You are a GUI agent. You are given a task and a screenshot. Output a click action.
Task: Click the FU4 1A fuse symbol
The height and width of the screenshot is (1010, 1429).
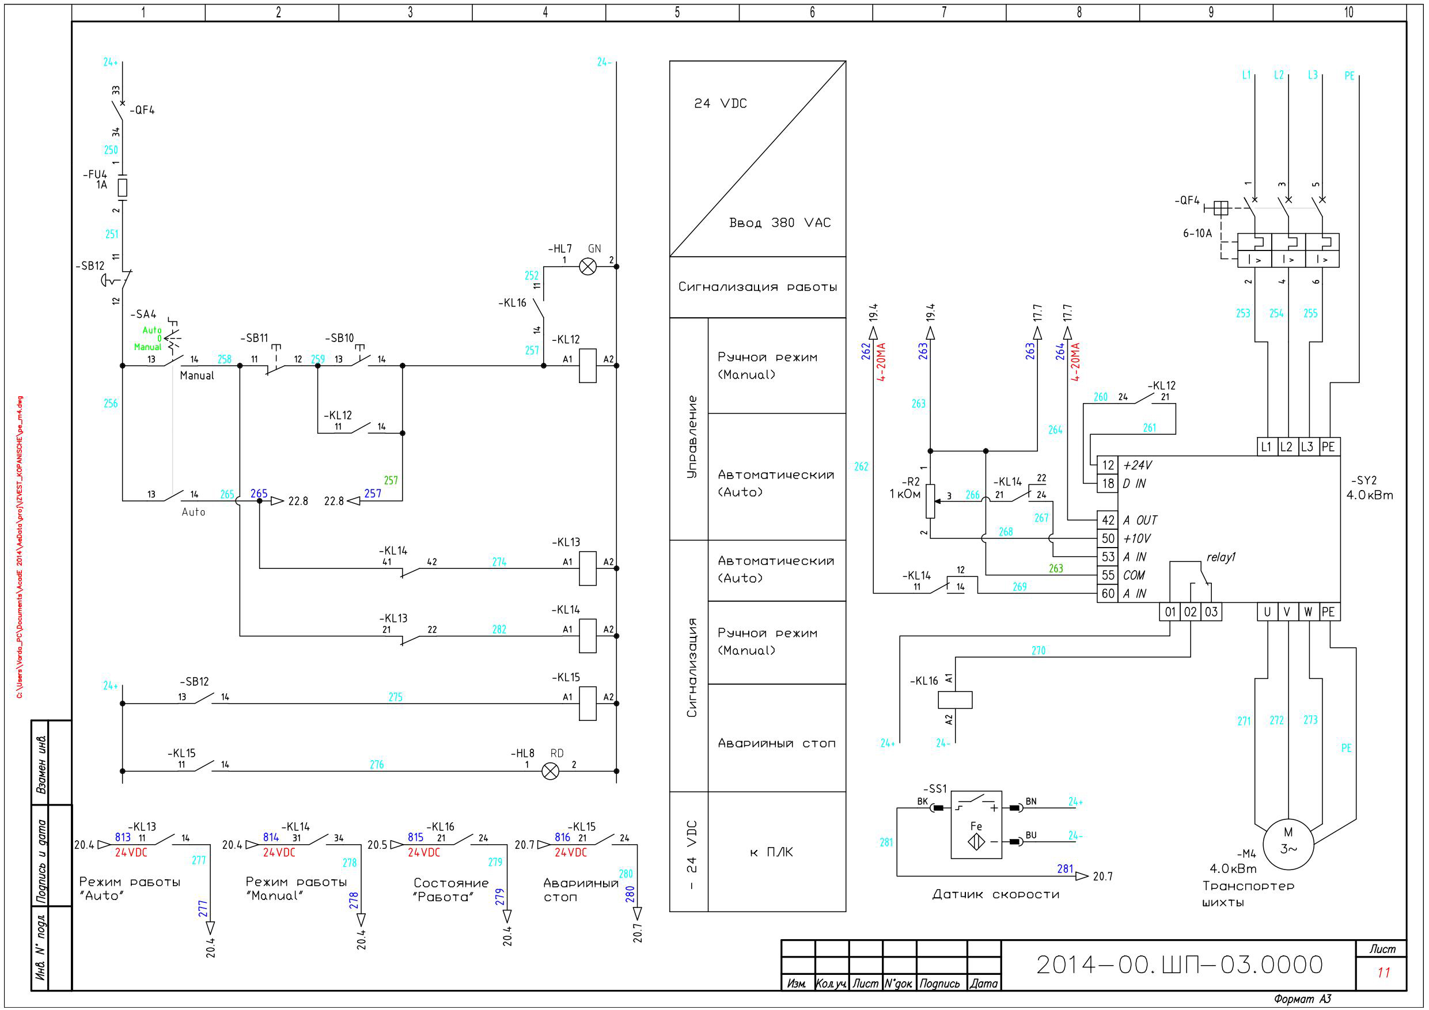coord(123,187)
